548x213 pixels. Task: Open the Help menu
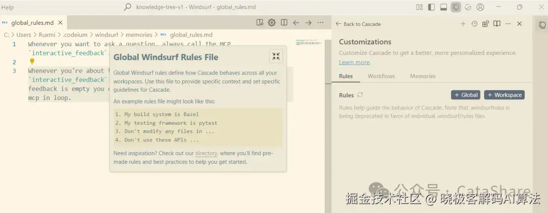(8, 7)
